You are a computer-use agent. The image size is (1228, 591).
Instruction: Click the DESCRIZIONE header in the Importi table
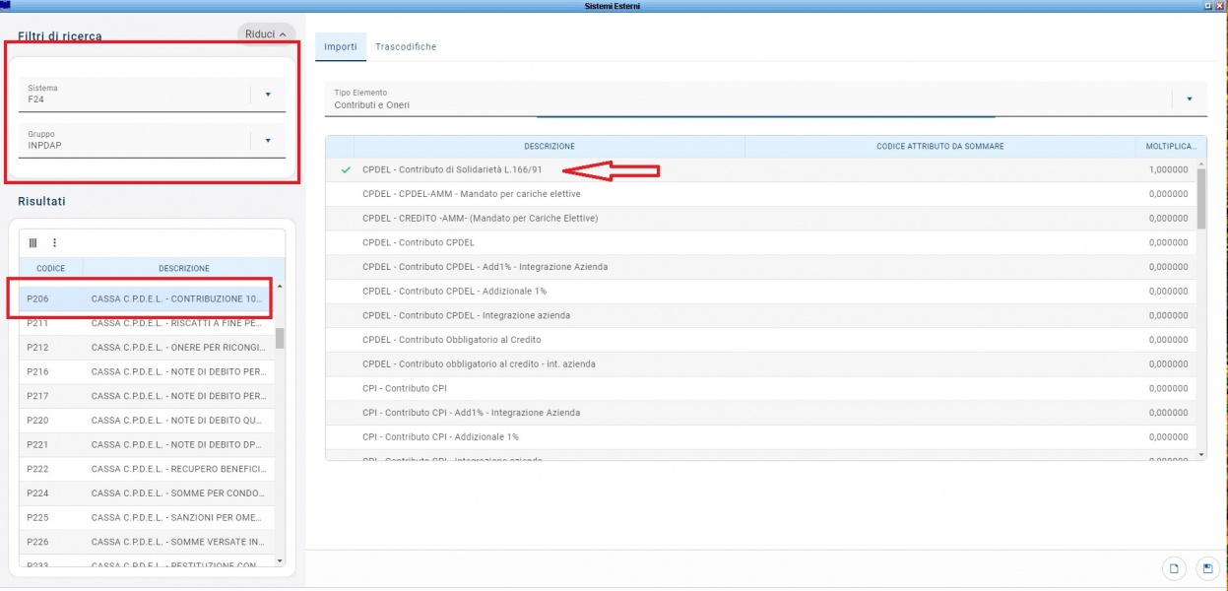[x=549, y=147]
